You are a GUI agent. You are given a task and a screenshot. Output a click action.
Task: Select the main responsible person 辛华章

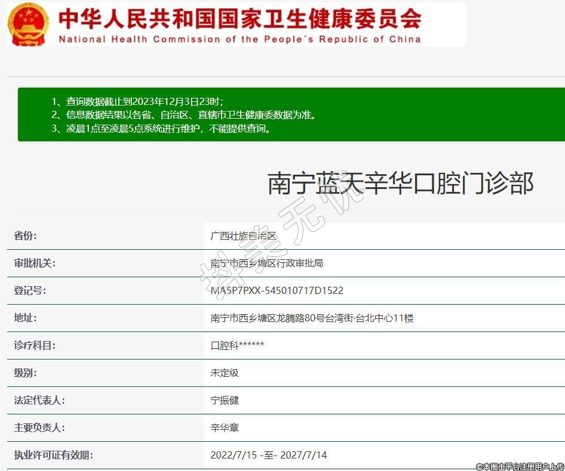[225, 427]
